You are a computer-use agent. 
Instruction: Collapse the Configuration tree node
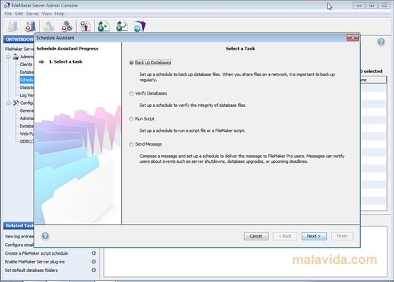pyautogui.click(x=9, y=103)
